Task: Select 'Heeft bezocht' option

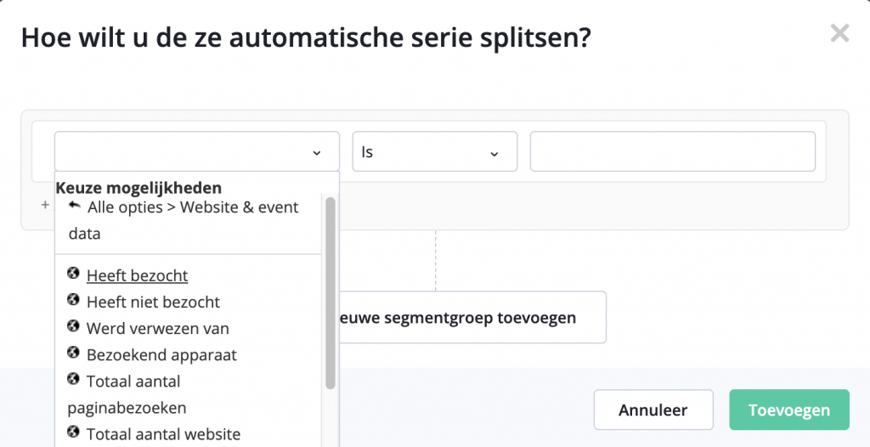Action: (137, 275)
